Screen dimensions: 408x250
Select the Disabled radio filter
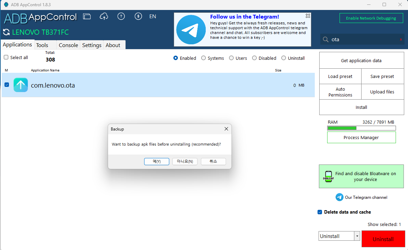coord(255,58)
